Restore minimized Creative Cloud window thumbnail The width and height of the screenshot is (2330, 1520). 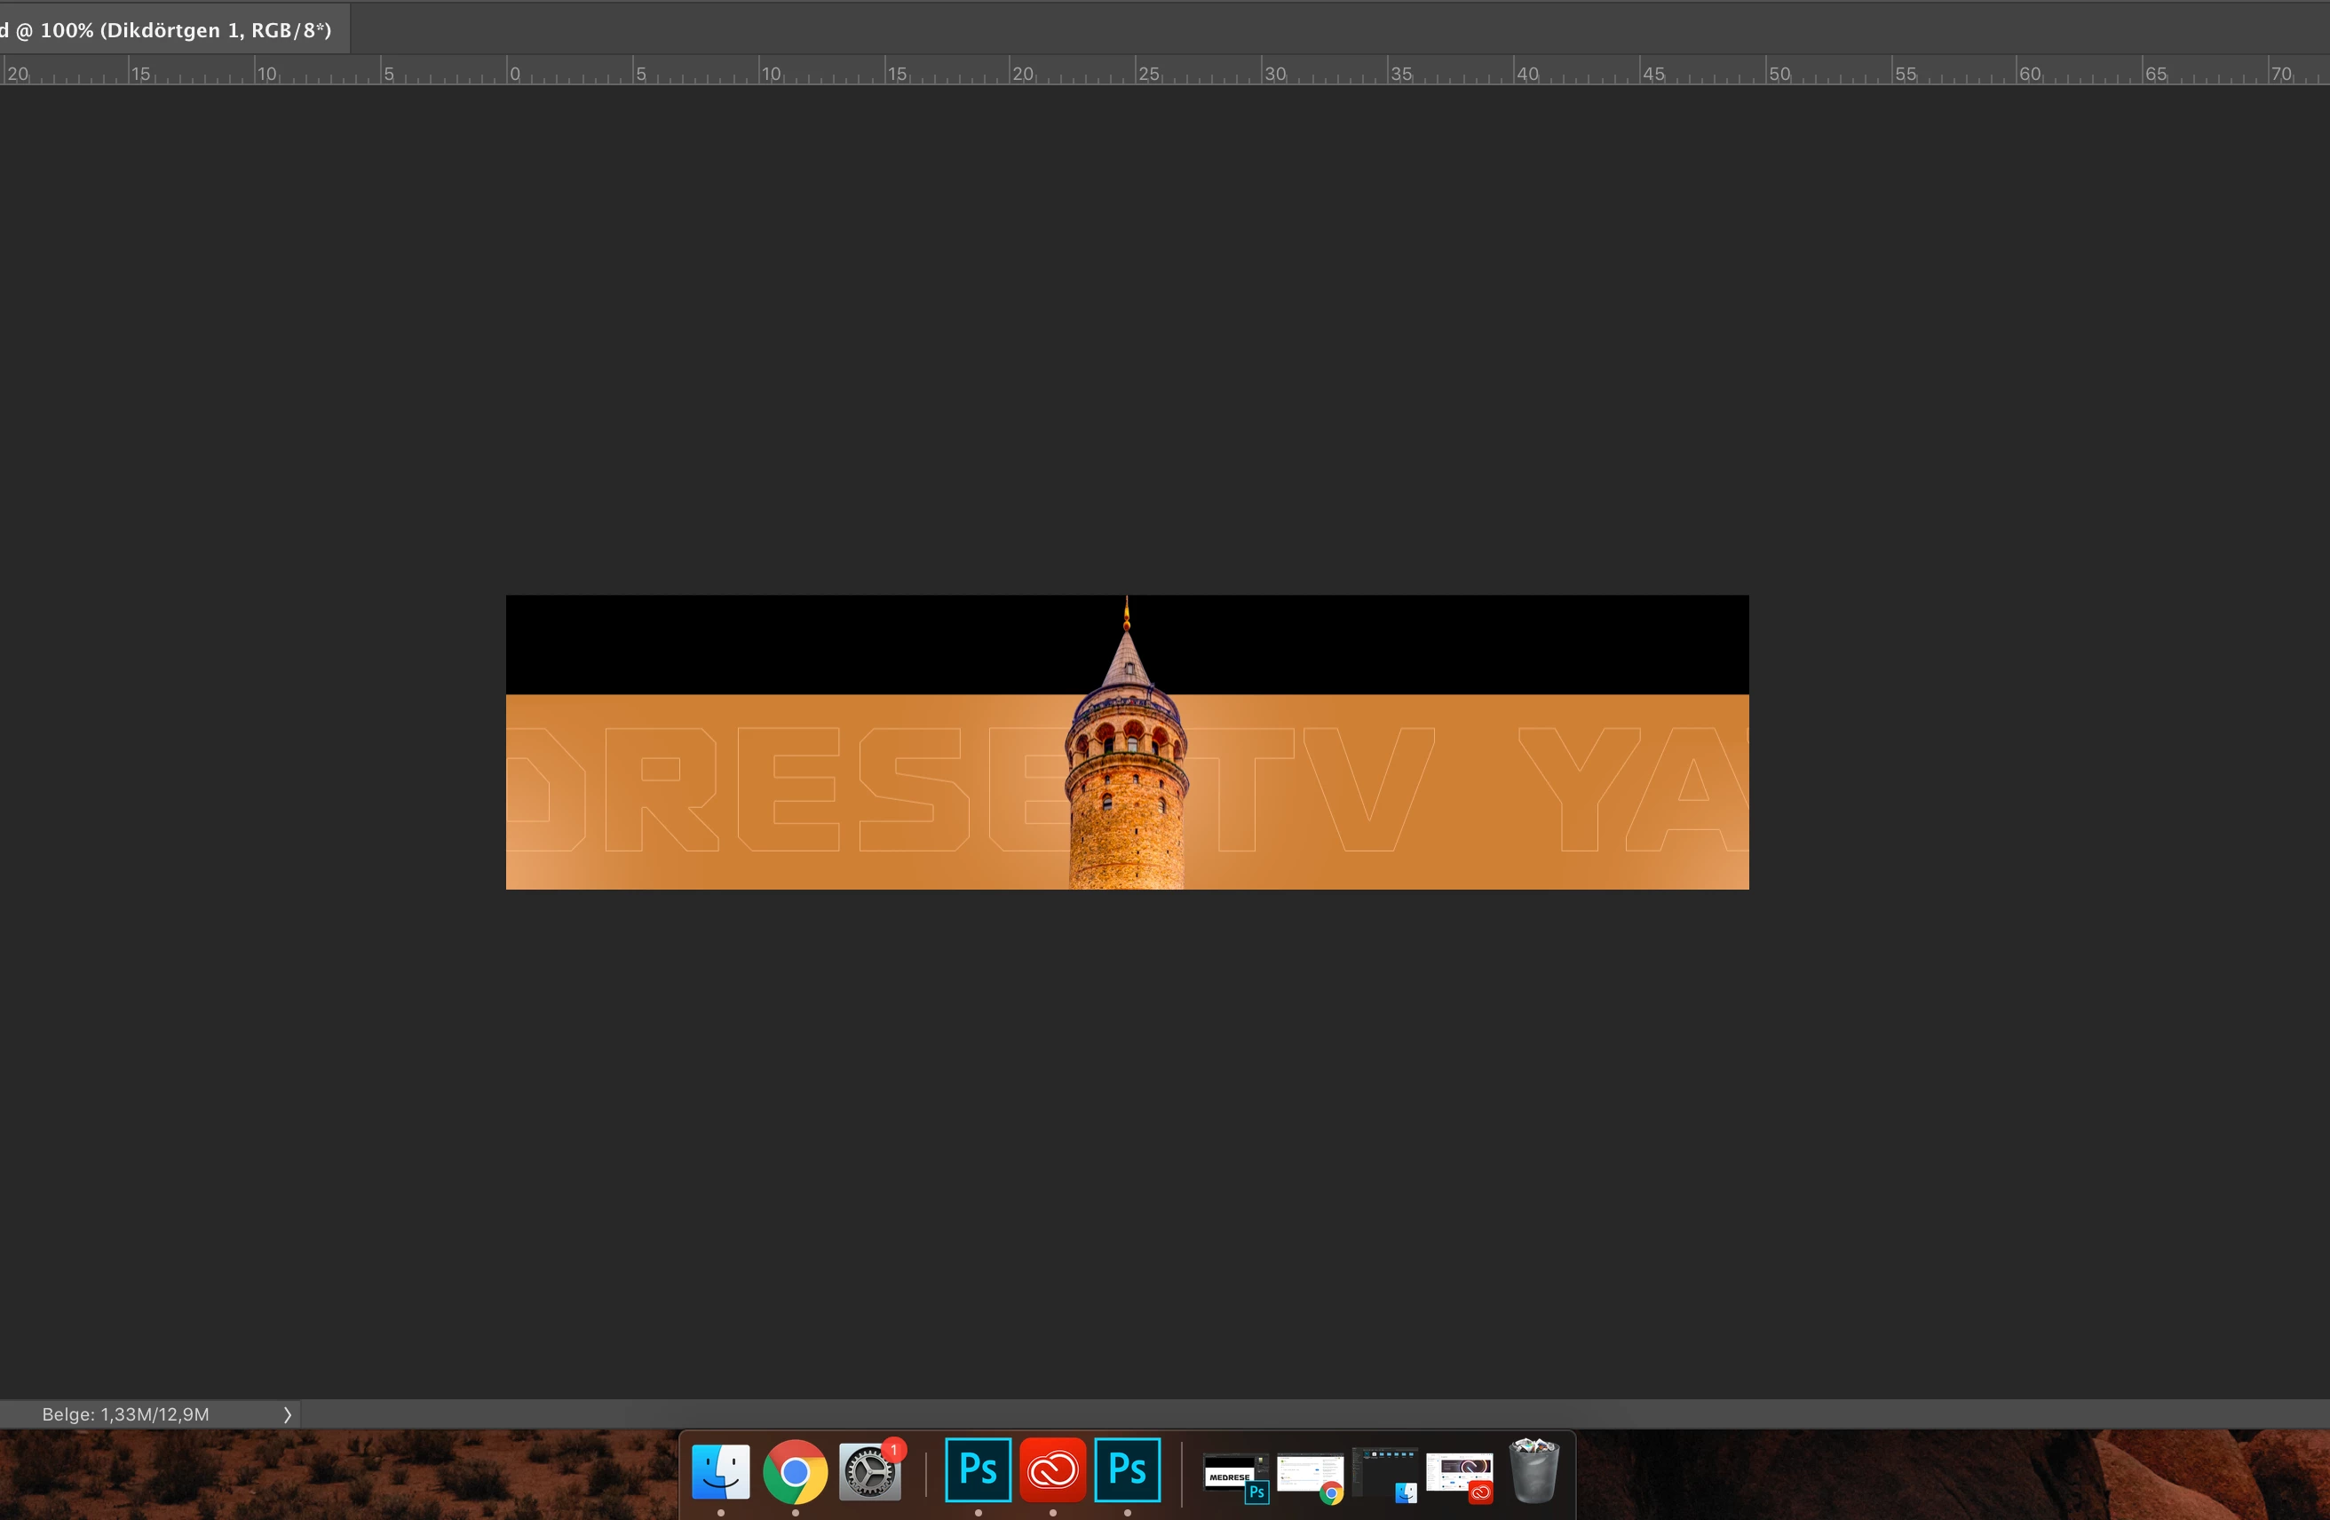[1459, 1474]
